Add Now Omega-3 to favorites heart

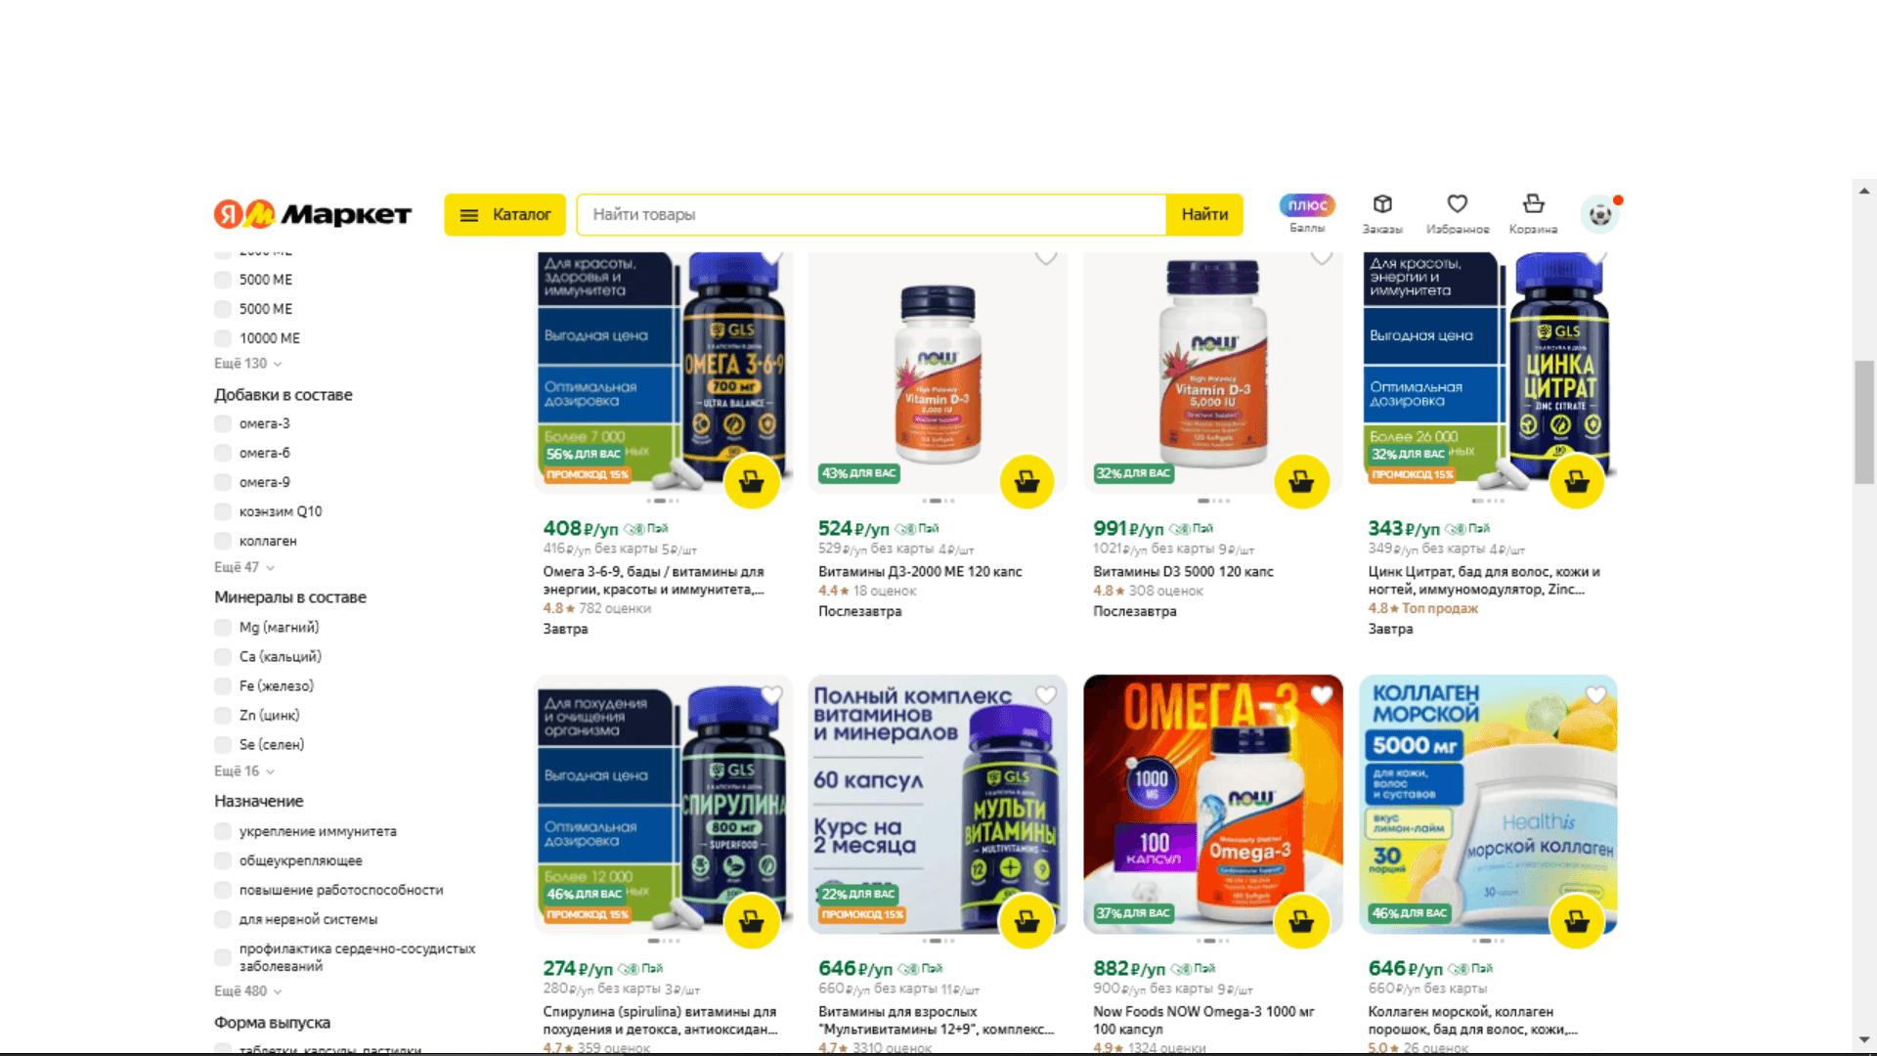[x=1321, y=695]
